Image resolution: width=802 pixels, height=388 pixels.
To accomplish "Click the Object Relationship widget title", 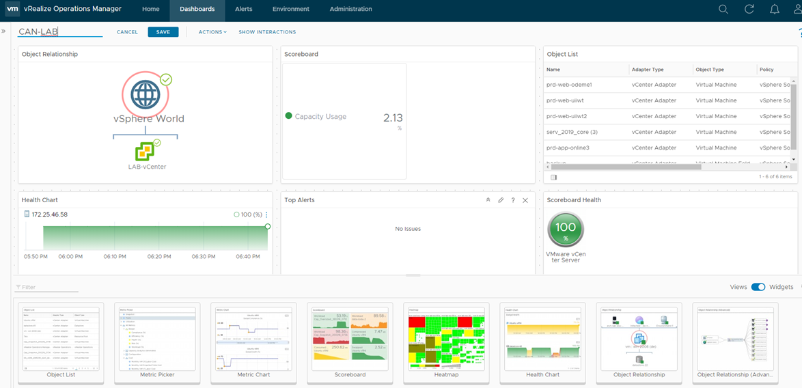I will [x=50, y=54].
